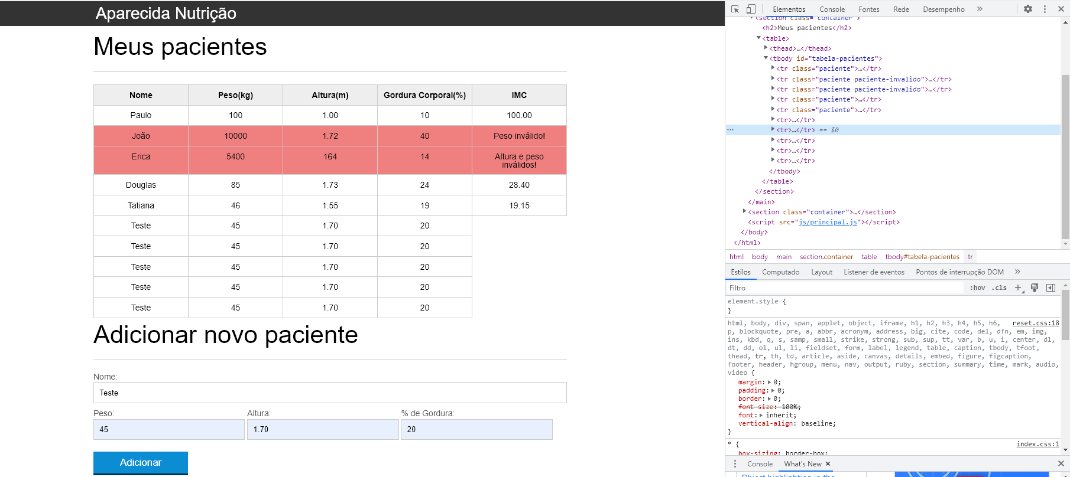The height and width of the screenshot is (477, 1070).
Task: Open DevTools settings gear
Action: pyautogui.click(x=1028, y=9)
